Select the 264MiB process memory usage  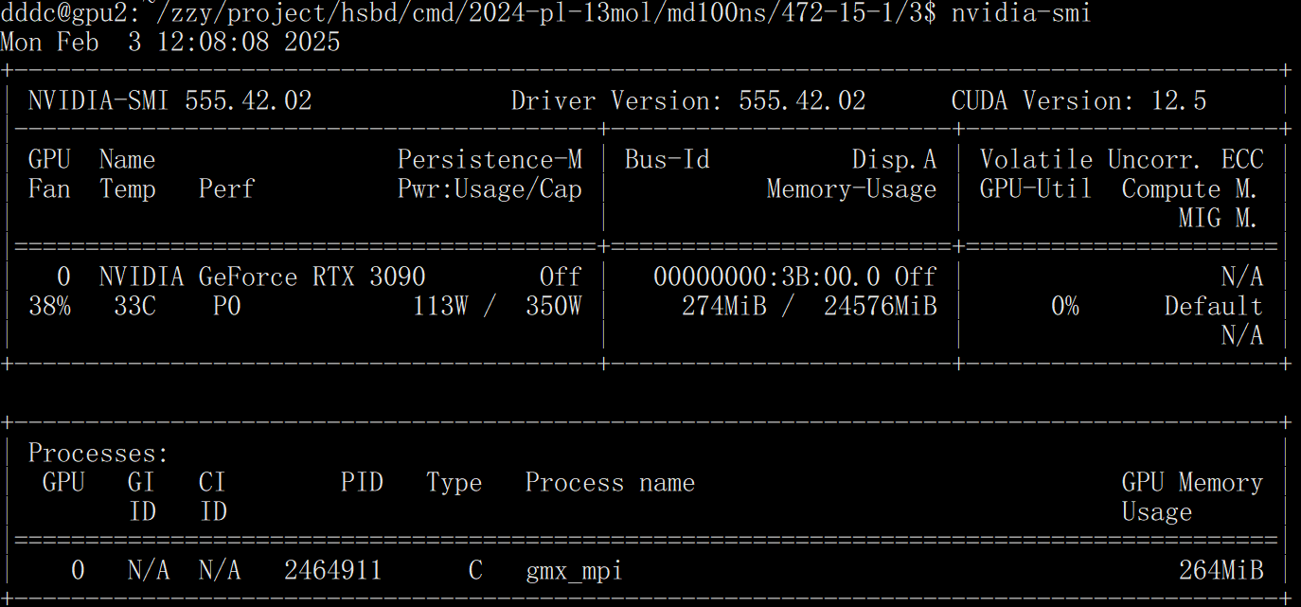[1221, 571]
